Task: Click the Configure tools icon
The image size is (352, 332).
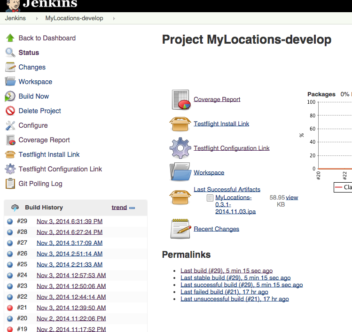Action: (10, 125)
